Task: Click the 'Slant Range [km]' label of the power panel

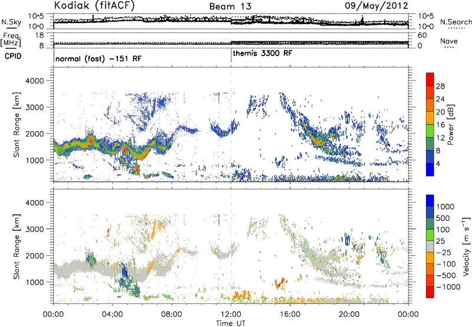Action: (x=17, y=125)
